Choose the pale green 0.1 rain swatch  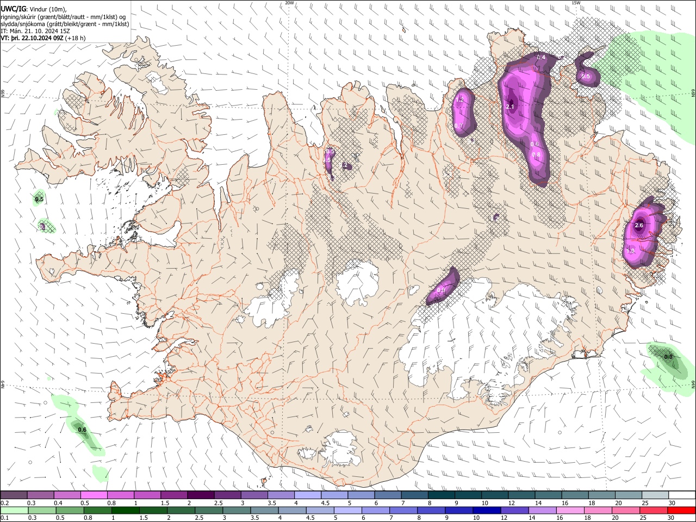pos(14,510)
